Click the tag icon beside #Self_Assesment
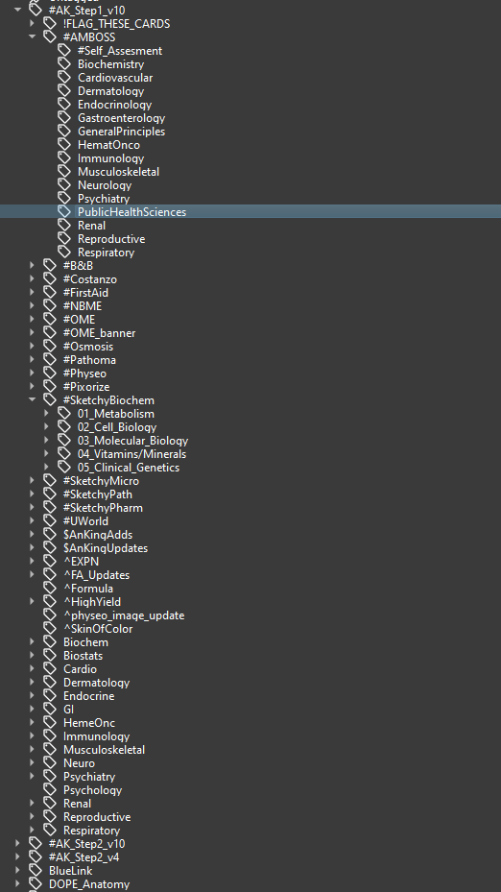 [x=64, y=51]
